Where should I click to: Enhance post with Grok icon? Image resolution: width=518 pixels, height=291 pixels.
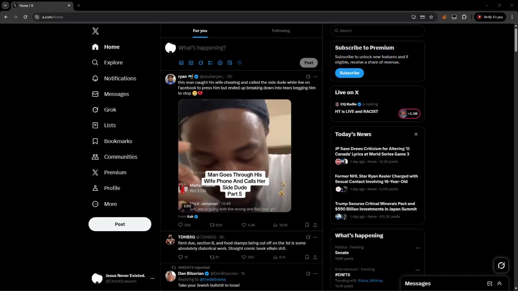point(201,63)
